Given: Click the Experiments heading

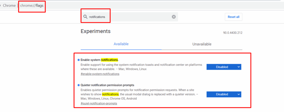Looking at the screenshot, I should pos(96,31).
